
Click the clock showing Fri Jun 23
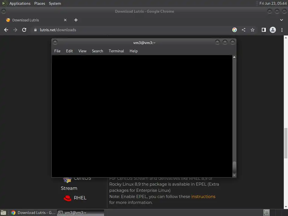coord(273,3)
